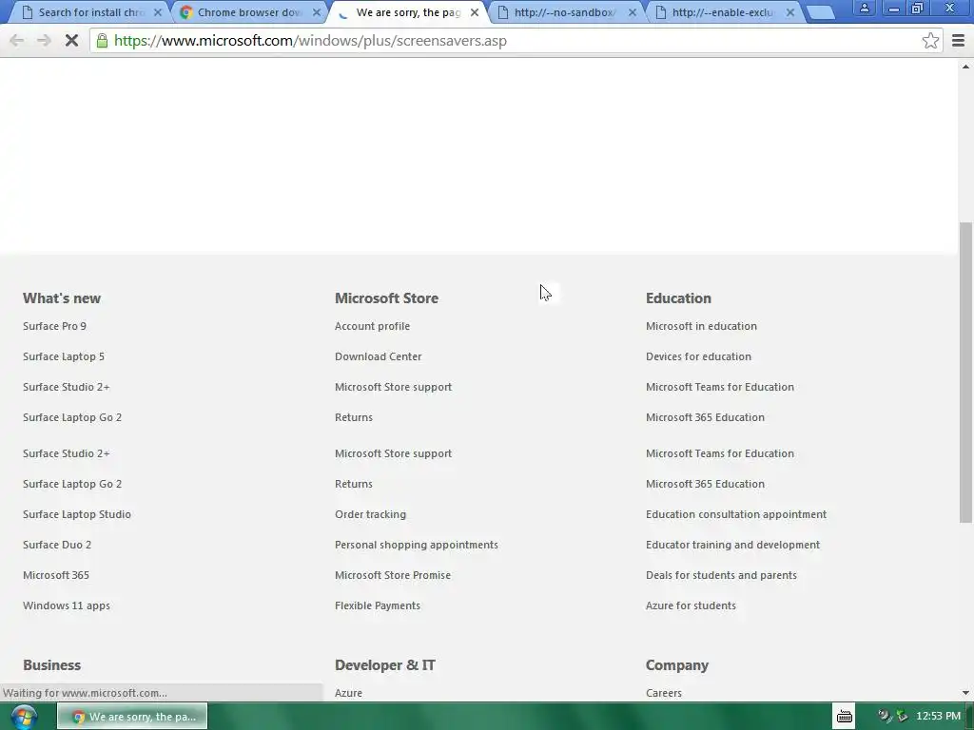The width and height of the screenshot is (974, 730).
Task: Close the 'http://--enable-exclu' tab
Action: click(790, 12)
